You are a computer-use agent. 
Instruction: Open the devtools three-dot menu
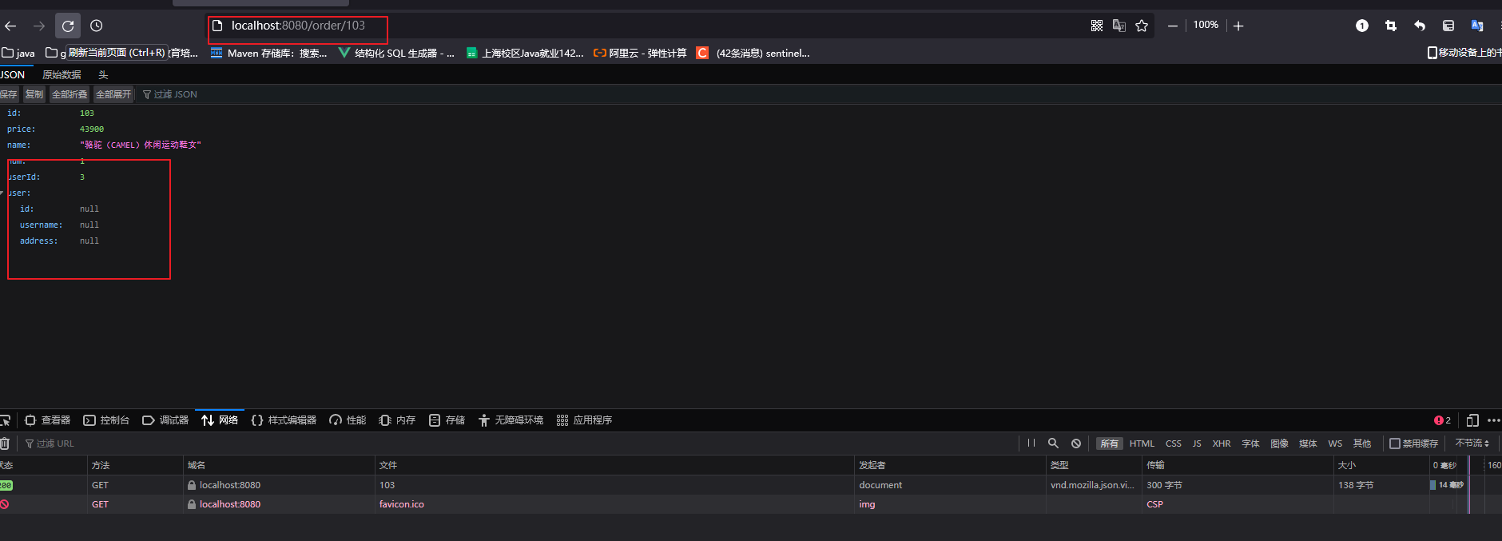1493,420
